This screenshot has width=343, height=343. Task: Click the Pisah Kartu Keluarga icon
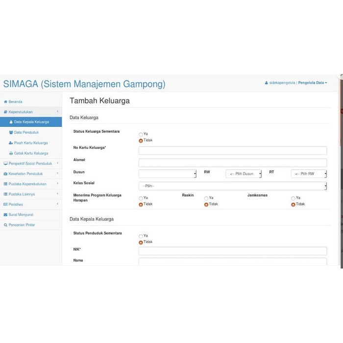pos(11,143)
